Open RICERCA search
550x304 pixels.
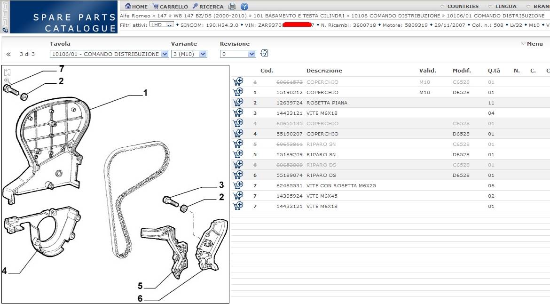[208, 6]
